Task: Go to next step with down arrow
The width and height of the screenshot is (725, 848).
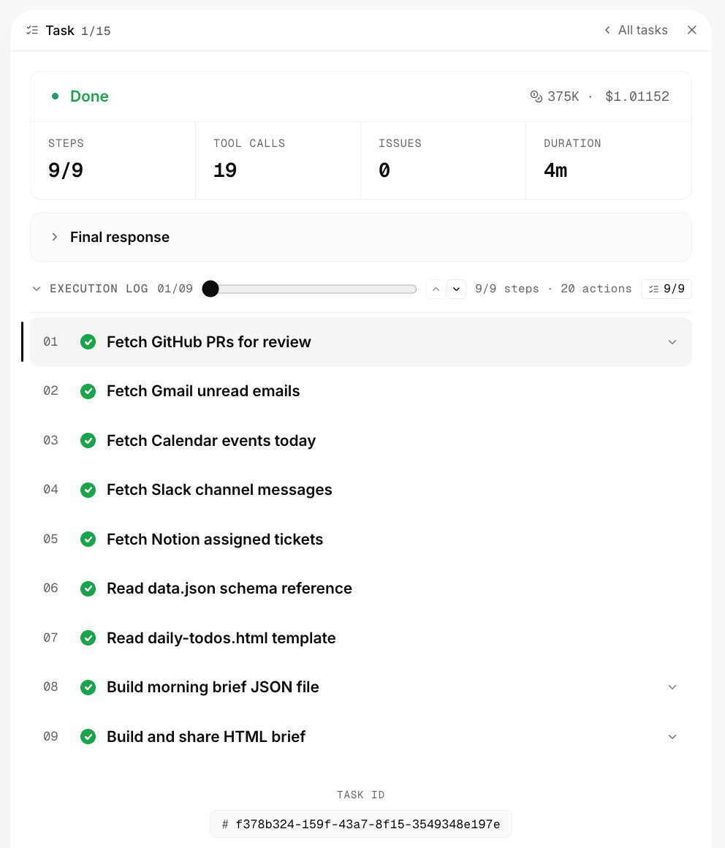Action: (456, 289)
